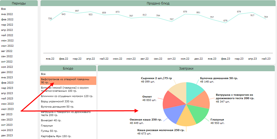The image size is (277, 139).
Task: Select Глазунья in Блюдо list
Action: (x=47, y=126)
